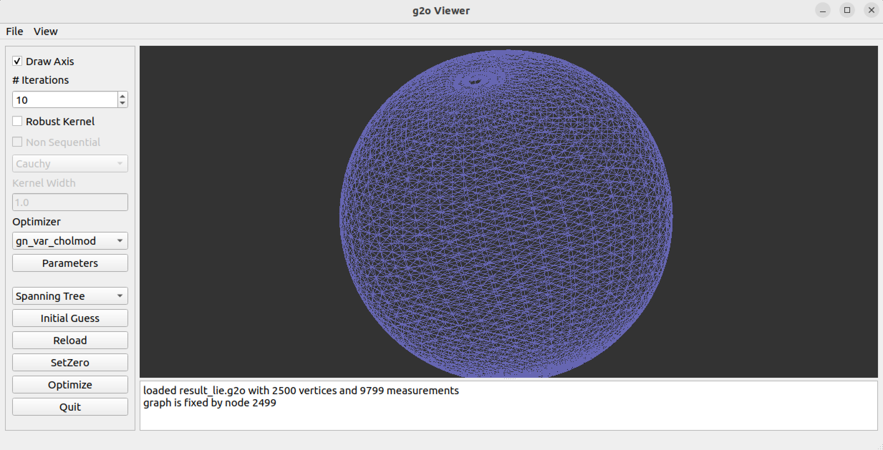Run the Optimize button

tap(70, 385)
